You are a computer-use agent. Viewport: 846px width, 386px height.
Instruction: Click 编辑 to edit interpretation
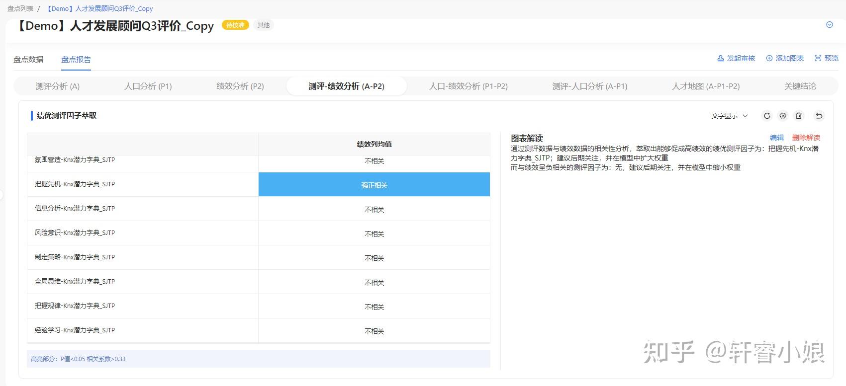(x=777, y=138)
